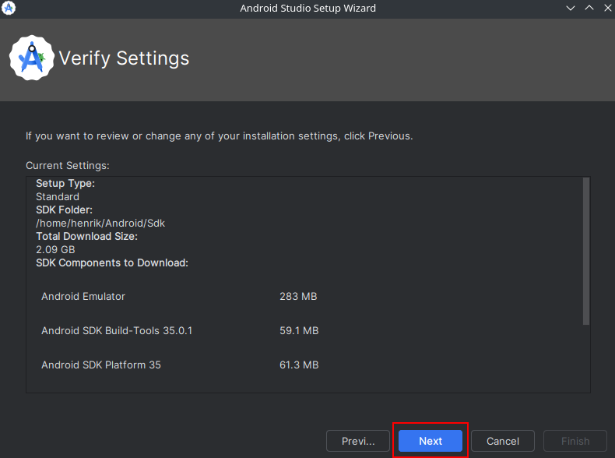
Task: Click the 2.09 GB total download size
Action: tap(55, 249)
